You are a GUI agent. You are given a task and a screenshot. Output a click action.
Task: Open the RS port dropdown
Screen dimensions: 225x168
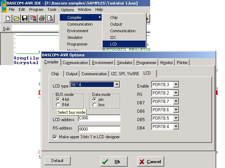176,93
